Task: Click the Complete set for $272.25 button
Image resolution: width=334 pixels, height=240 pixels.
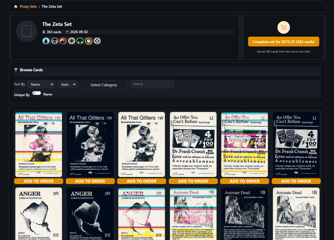Action: tap(284, 42)
